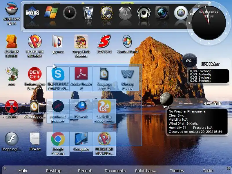This screenshot has height=174, width=232.
Task: Click the Nexus logo in the dock
Action: pyautogui.click(x=32, y=12)
